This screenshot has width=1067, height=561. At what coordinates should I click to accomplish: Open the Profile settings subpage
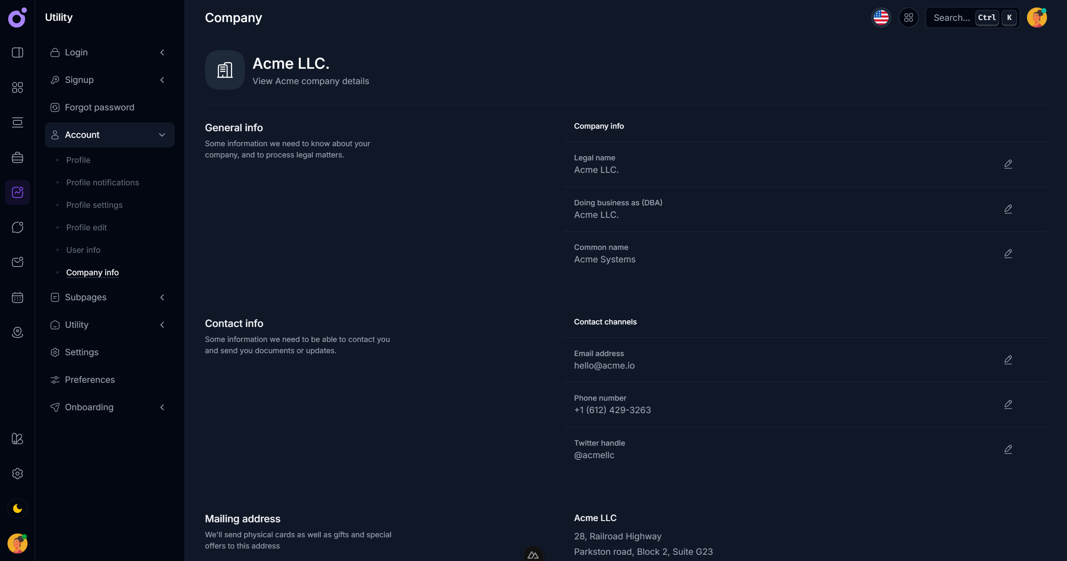click(x=94, y=205)
